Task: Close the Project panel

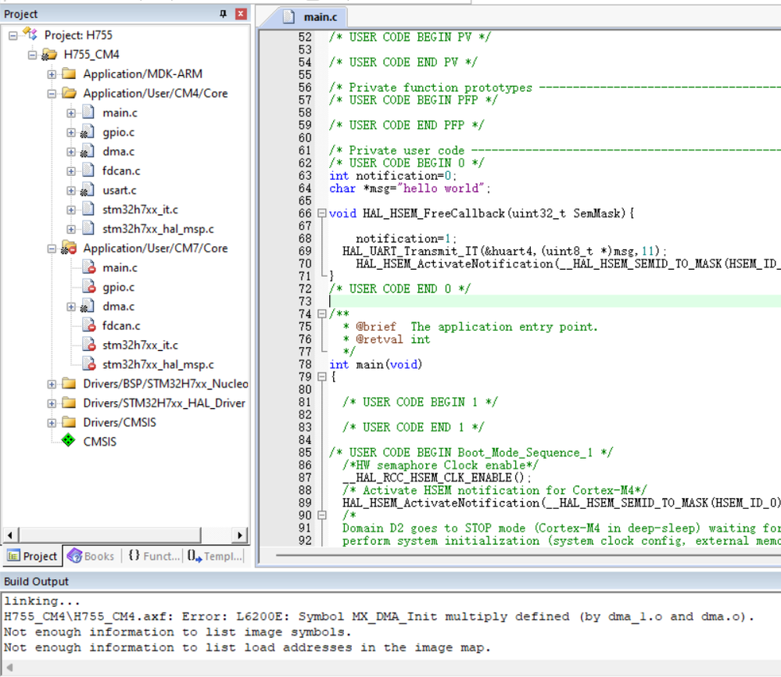Action: coord(241,14)
